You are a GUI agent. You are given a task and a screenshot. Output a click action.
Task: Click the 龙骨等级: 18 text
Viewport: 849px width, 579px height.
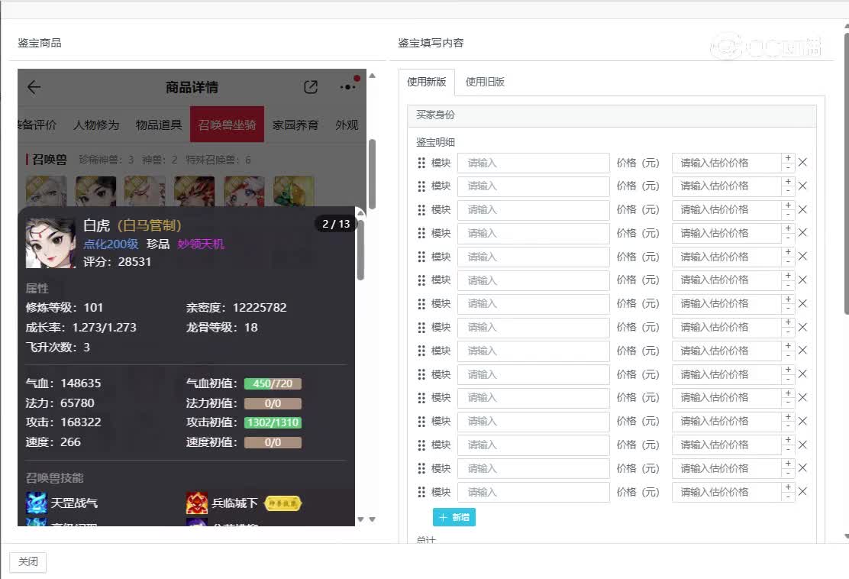(221, 327)
